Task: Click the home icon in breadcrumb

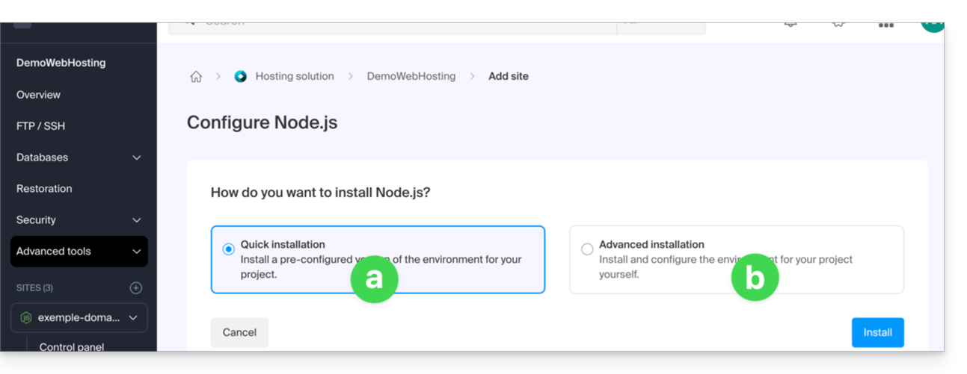Action: tap(196, 76)
